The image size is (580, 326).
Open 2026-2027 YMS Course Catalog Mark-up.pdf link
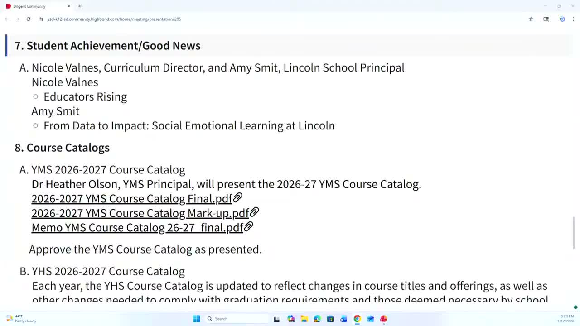point(140,213)
